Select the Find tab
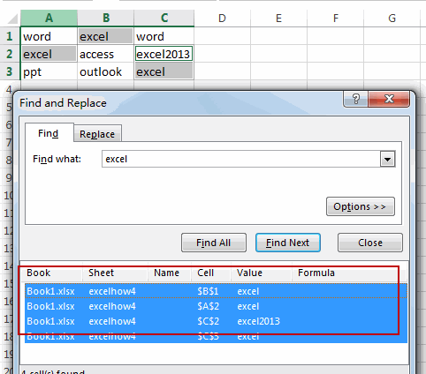 (49, 133)
